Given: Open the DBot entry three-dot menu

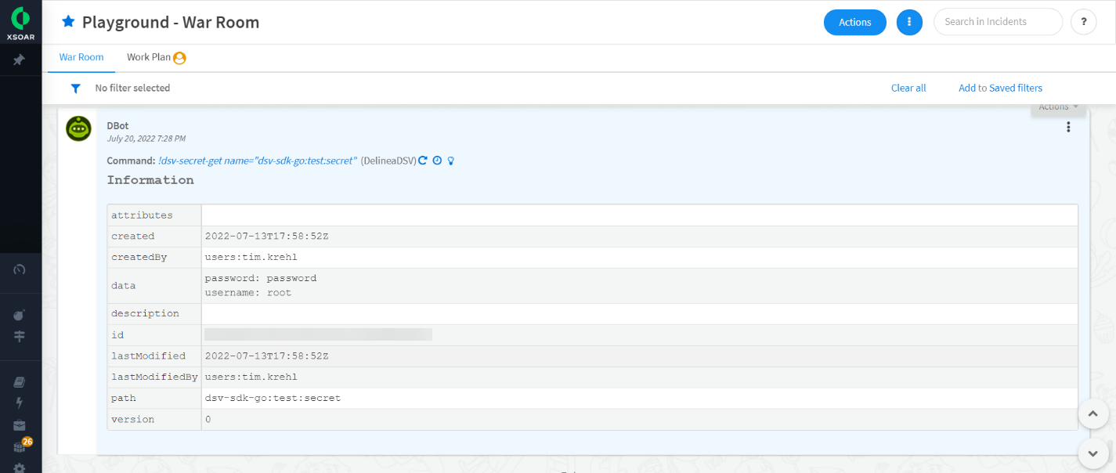Looking at the screenshot, I should click(x=1068, y=127).
